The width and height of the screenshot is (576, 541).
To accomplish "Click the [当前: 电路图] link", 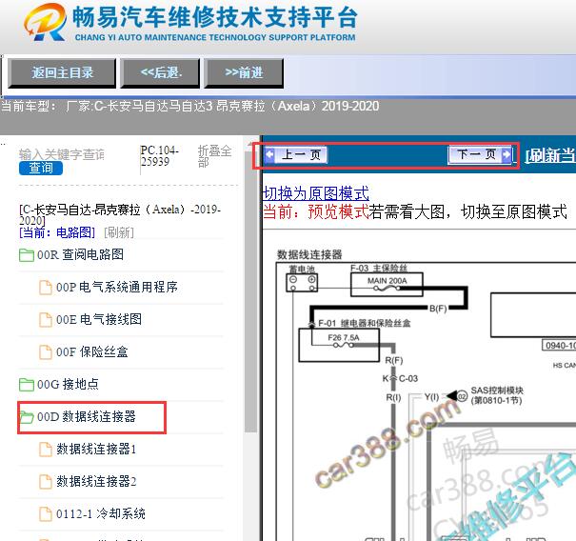I will pyautogui.click(x=57, y=232).
